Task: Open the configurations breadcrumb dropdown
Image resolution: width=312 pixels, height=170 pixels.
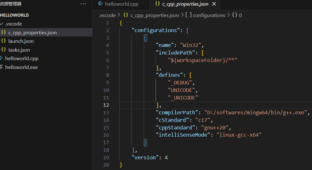Action: (x=209, y=15)
